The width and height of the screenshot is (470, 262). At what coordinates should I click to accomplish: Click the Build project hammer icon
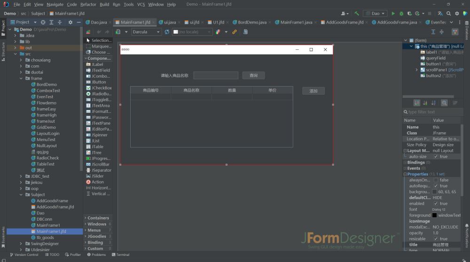[x=357, y=14]
